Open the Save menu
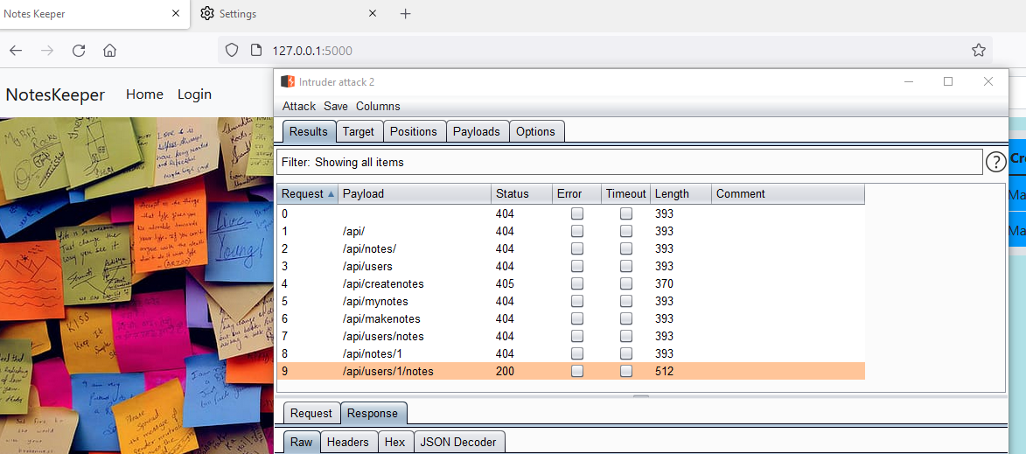This screenshot has height=454, width=1026. coord(336,107)
